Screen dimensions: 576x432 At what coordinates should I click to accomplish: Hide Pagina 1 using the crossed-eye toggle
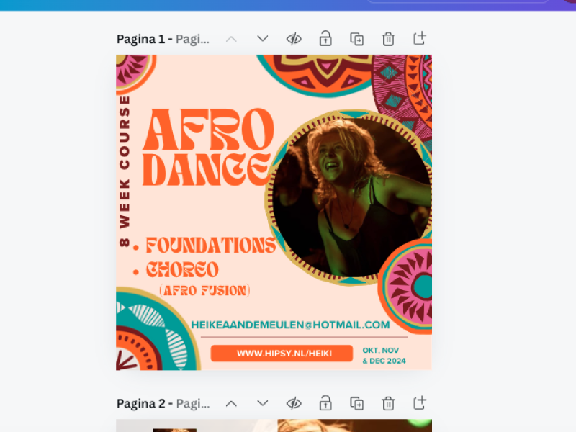click(294, 38)
